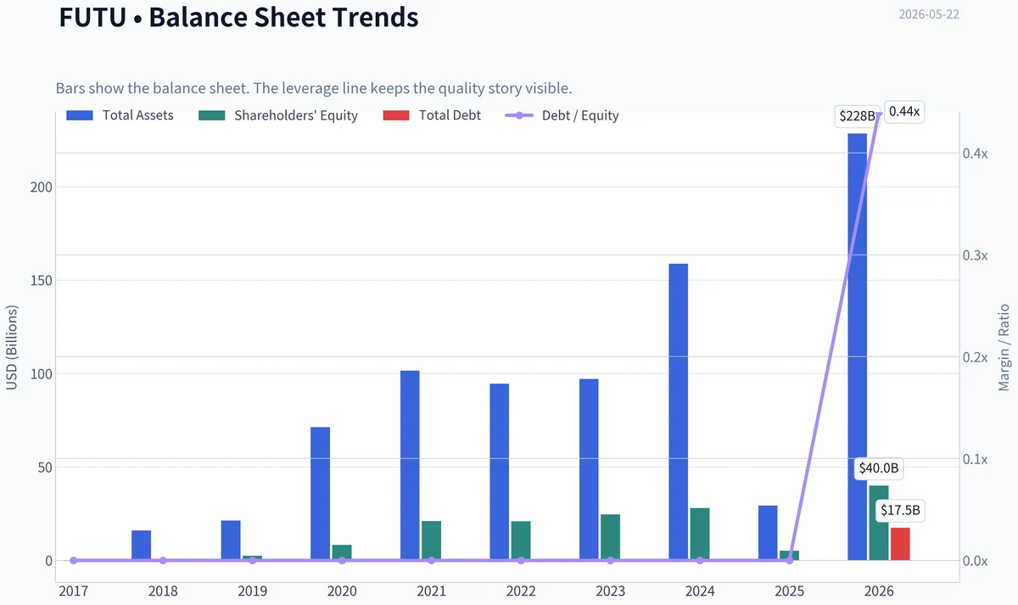Click the 100 tick on the left axis
This screenshot has height=605, width=1018.
[x=39, y=374]
